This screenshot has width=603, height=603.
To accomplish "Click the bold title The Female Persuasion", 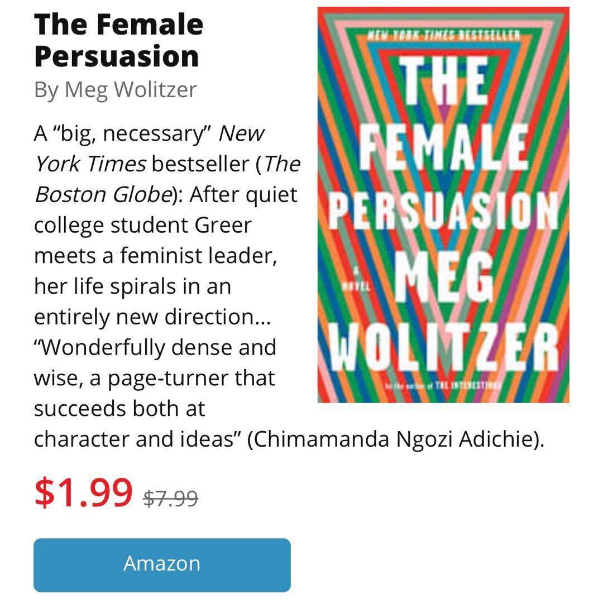I will pos(118,40).
